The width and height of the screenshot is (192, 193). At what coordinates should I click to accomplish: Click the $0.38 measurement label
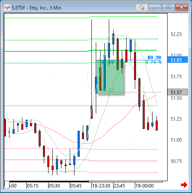pyautogui.click(x=154, y=57)
